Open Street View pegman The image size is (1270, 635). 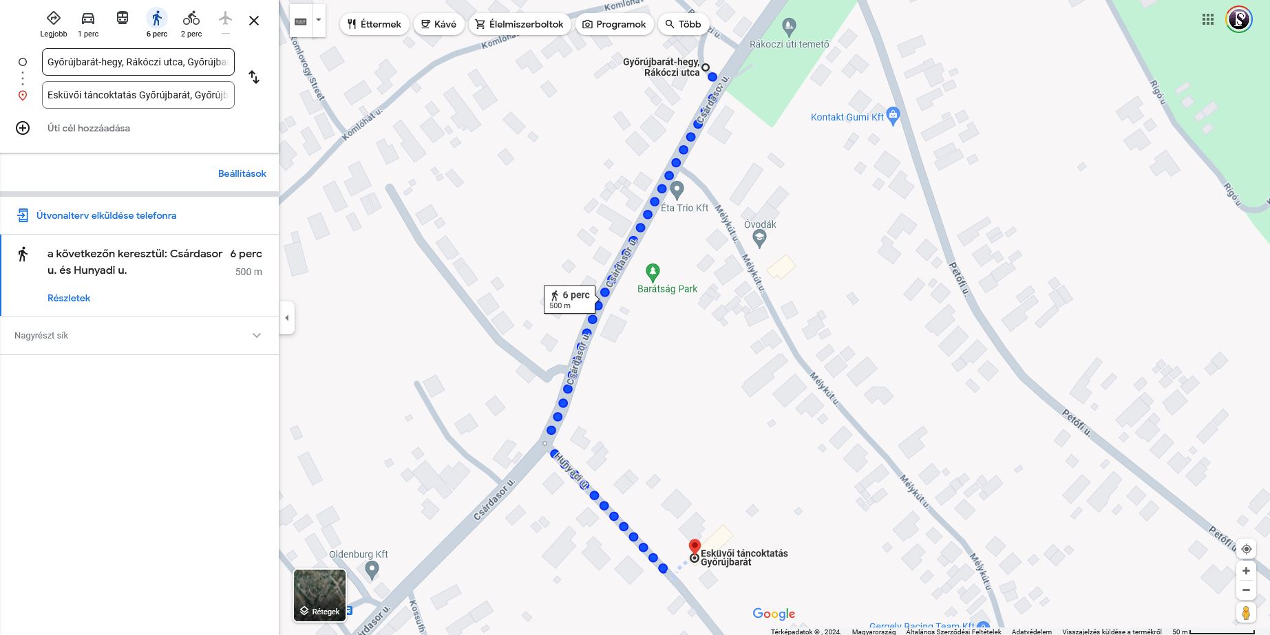tap(1246, 612)
